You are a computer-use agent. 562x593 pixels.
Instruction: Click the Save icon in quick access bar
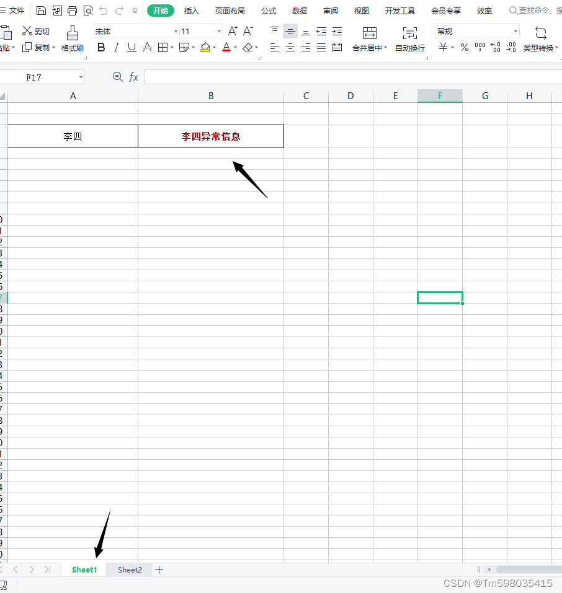[41, 11]
